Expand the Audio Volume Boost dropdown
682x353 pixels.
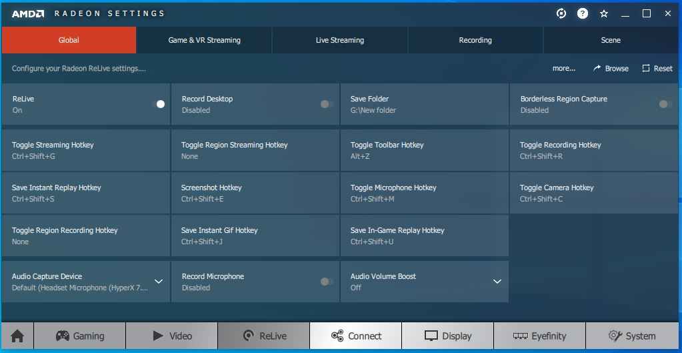point(497,282)
